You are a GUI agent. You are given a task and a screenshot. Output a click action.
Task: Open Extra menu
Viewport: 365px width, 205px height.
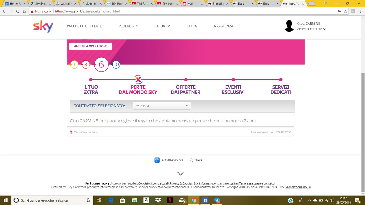[192, 26]
